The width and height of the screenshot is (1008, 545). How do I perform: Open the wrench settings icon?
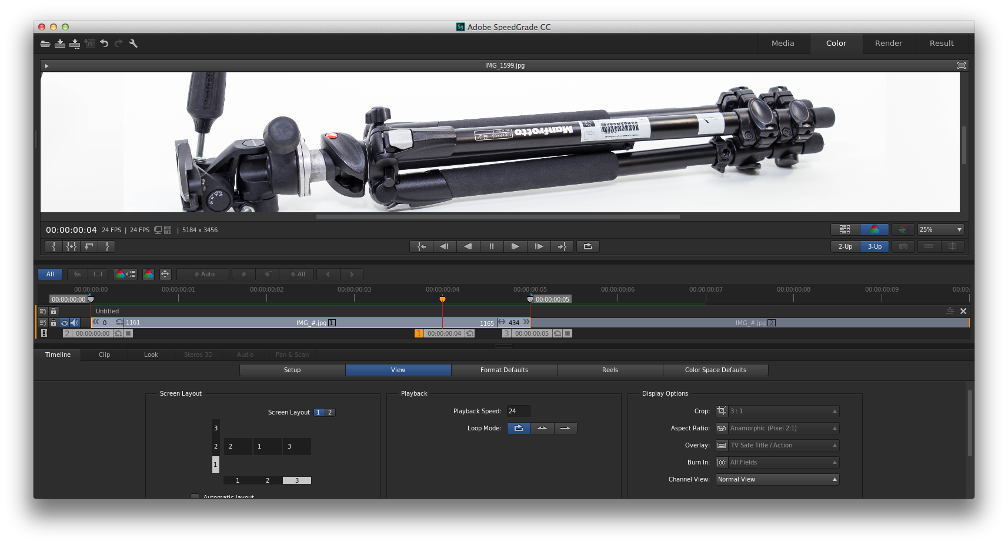pyautogui.click(x=133, y=44)
